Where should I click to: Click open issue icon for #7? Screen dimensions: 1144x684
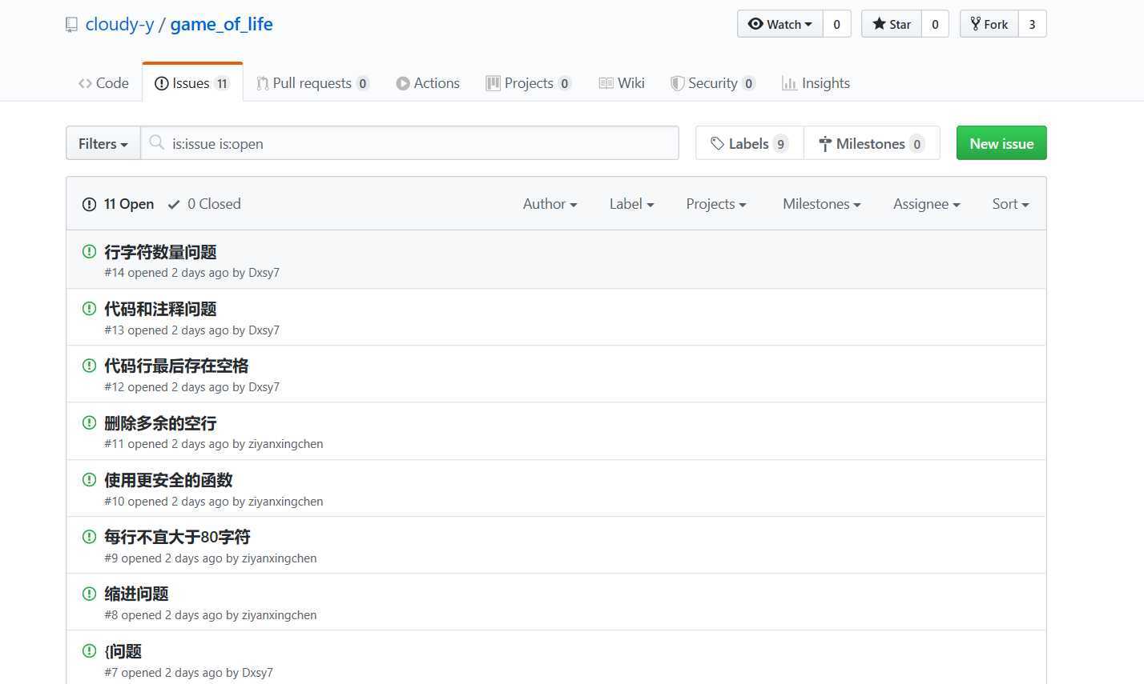click(90, 650)
